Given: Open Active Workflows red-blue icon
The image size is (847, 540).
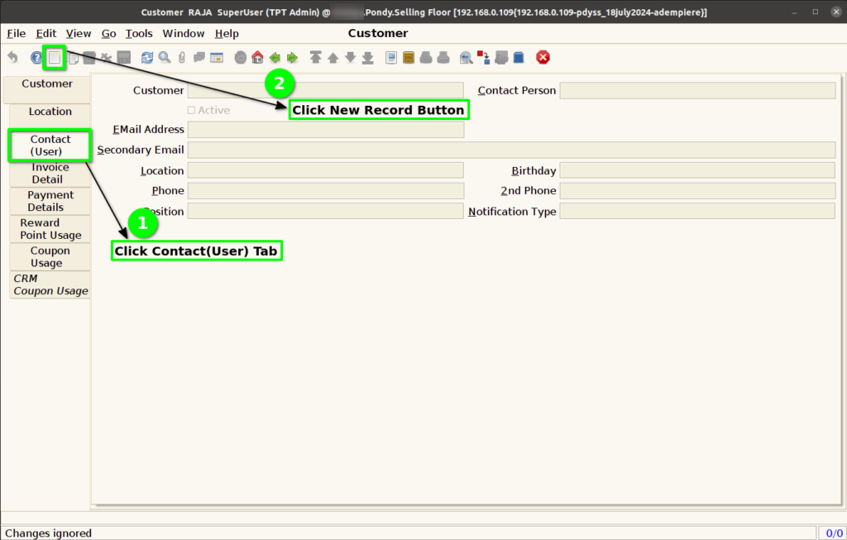Looking at the screenshot, I should (x=483, y=57).
